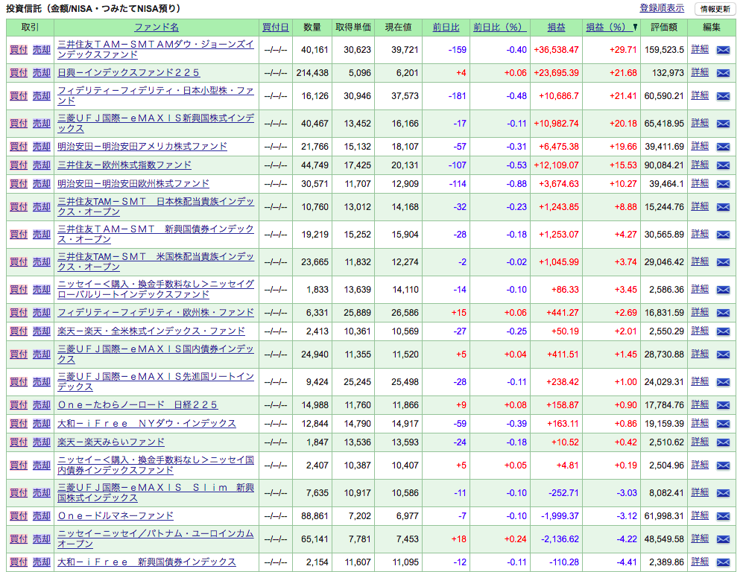Open fund ニッセイ／パトナム・ユーロインカムオープン
Image resolution: width=746 pixels, height=572 pixels.
[156, 538]
